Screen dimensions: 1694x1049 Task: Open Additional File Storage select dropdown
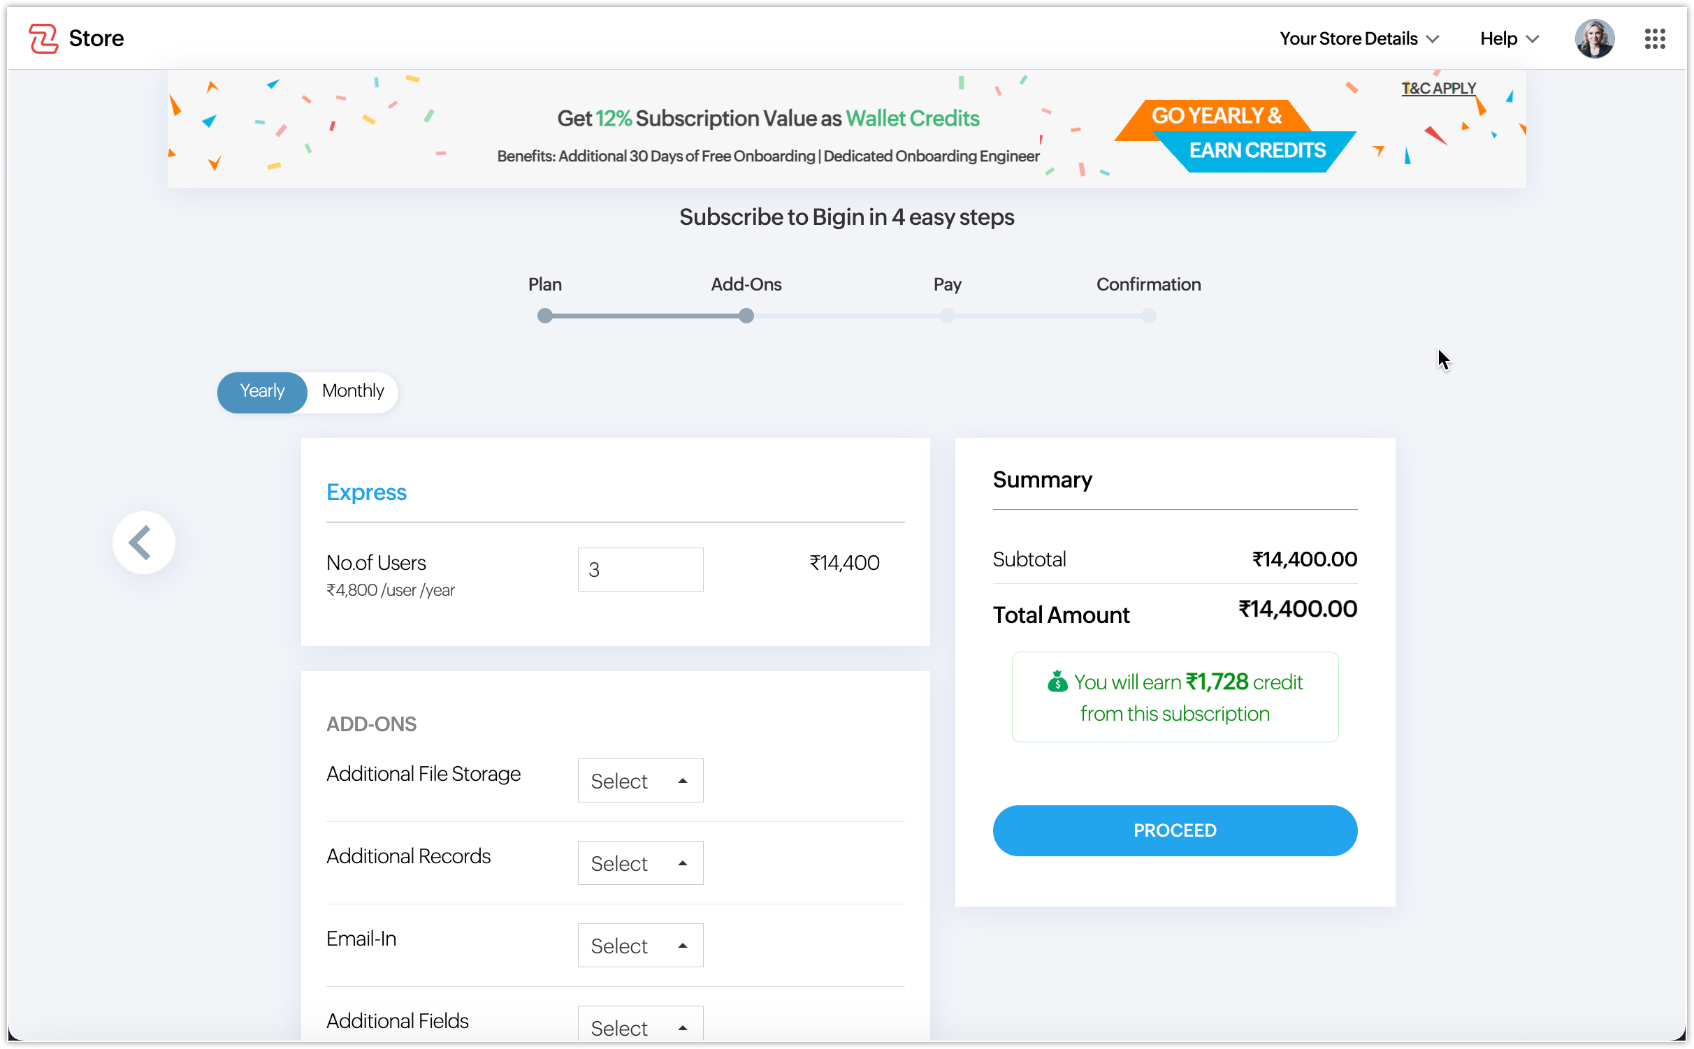[640, 781]
